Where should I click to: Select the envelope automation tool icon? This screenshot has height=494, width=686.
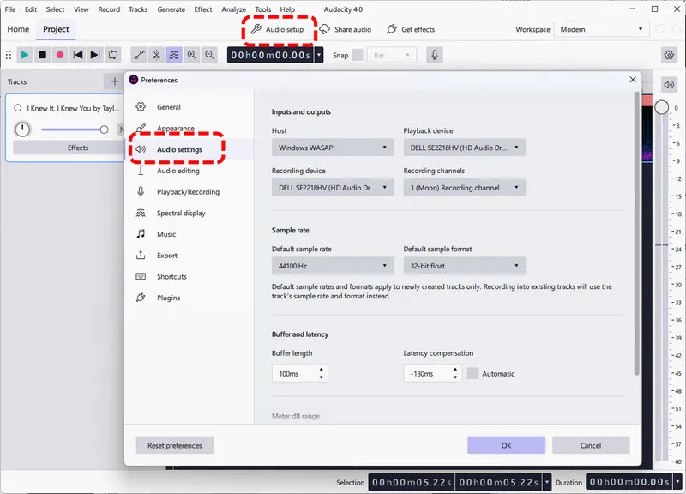(139, 55)
